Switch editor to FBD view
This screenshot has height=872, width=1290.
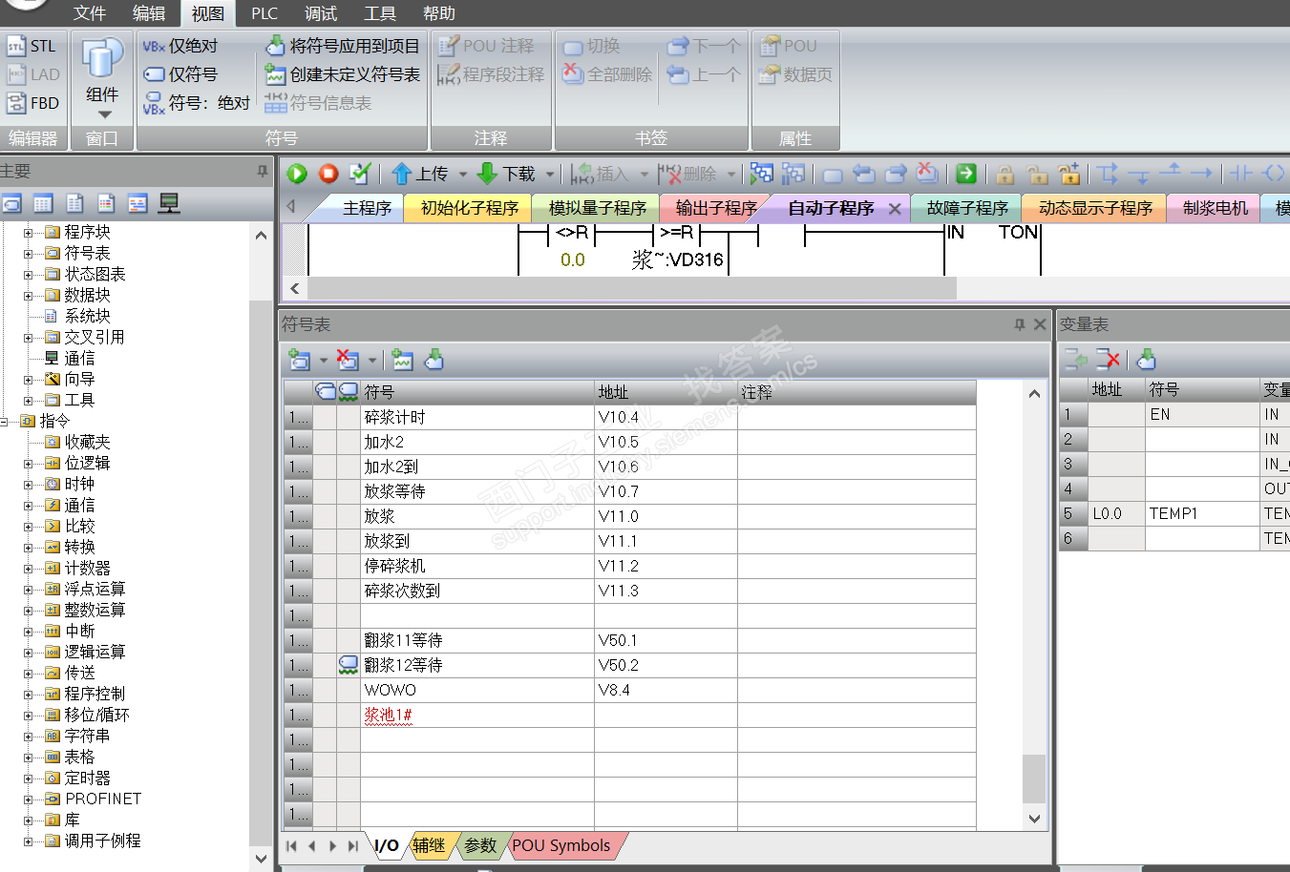[32, 103]
